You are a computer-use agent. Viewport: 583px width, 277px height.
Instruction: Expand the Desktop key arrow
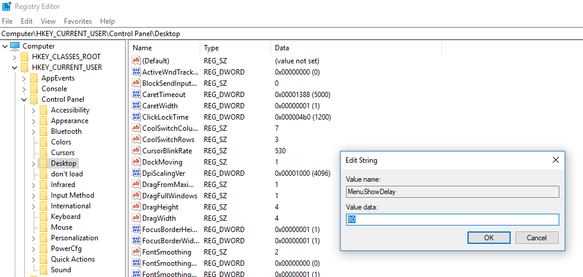[33, 163]
